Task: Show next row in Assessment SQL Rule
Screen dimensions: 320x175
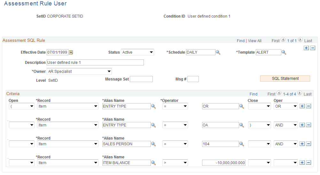Action: coord(300,40)
